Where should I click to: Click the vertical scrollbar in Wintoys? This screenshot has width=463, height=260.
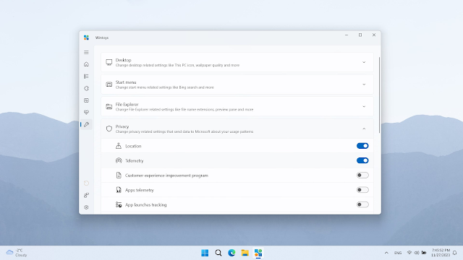[379, 95]
